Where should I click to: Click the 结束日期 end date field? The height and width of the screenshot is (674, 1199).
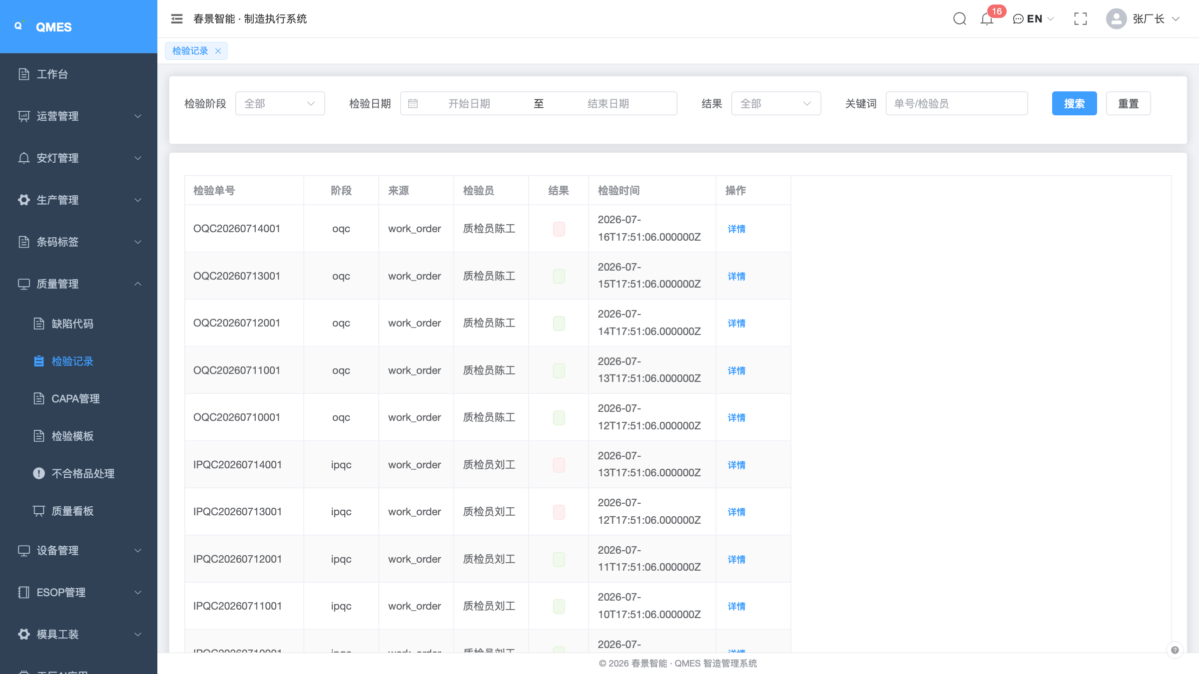608,103
